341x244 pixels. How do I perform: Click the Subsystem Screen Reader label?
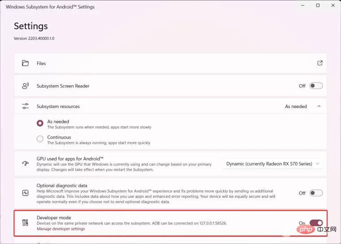(63, 86)
